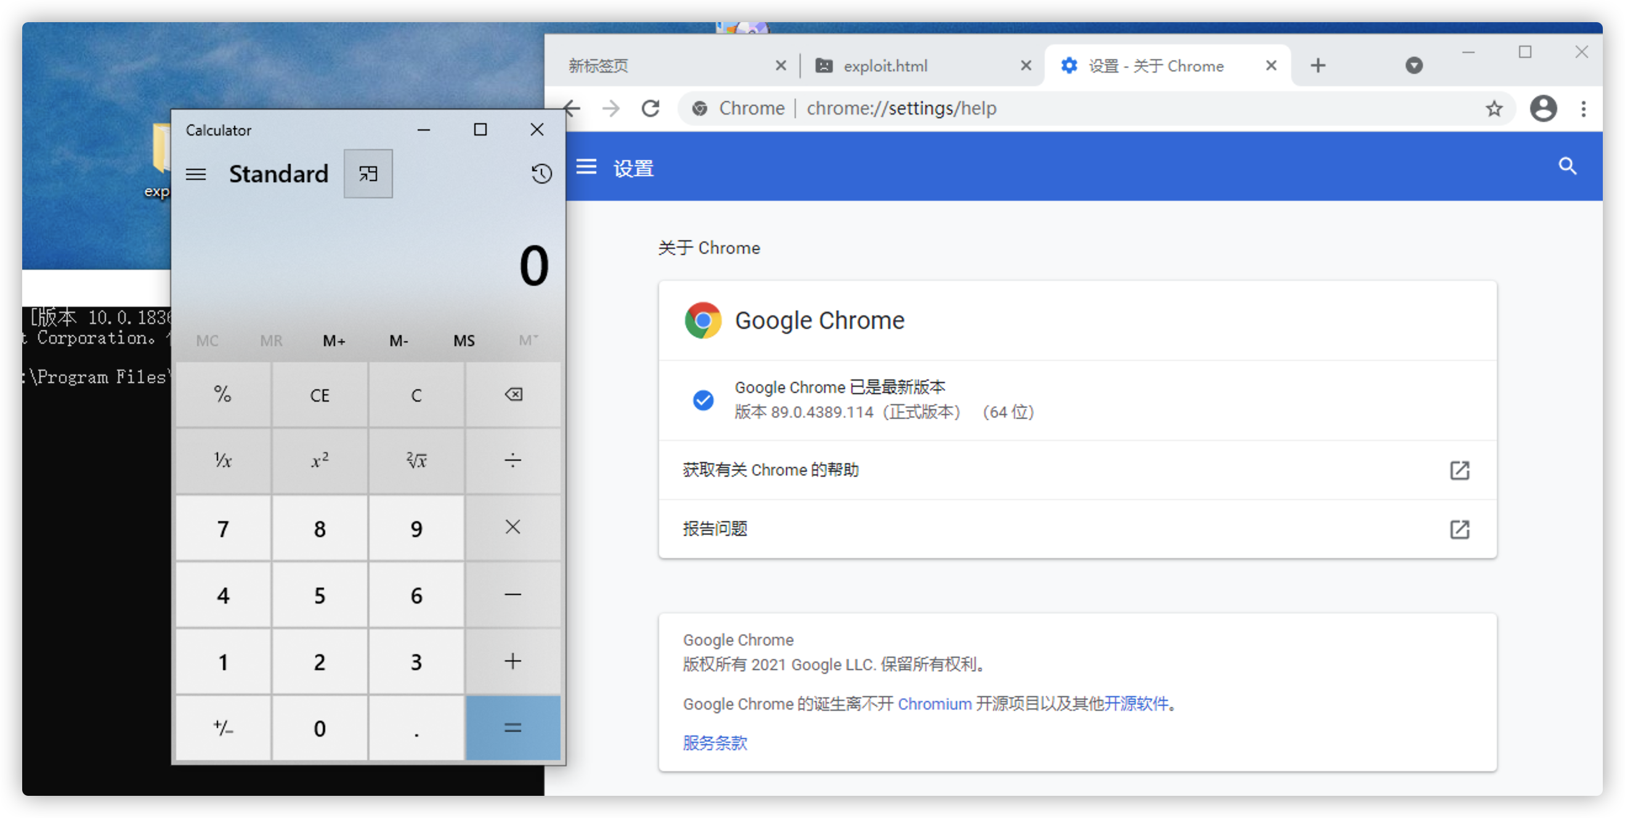Click the minus key in Calculator
The width and height of the screenshot is (1625, 818).
pos(513,595)
